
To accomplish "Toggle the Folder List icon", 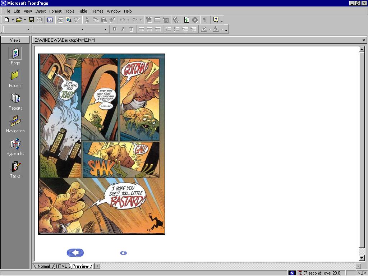I will [50, 20].
